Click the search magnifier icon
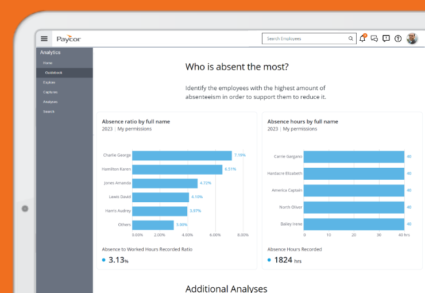This screenshot has height=293, width=425. coord(350,38)
